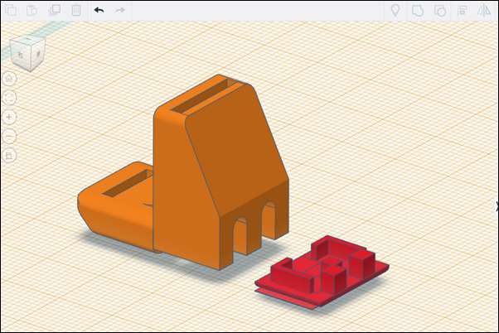Viewport: 499px width, 333px height.
Task: Select the red tray model
Action: pyautogui.click(x=322, y=272)
